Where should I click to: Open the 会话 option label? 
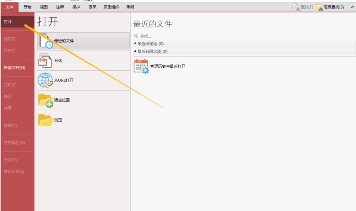coord(58,60)
